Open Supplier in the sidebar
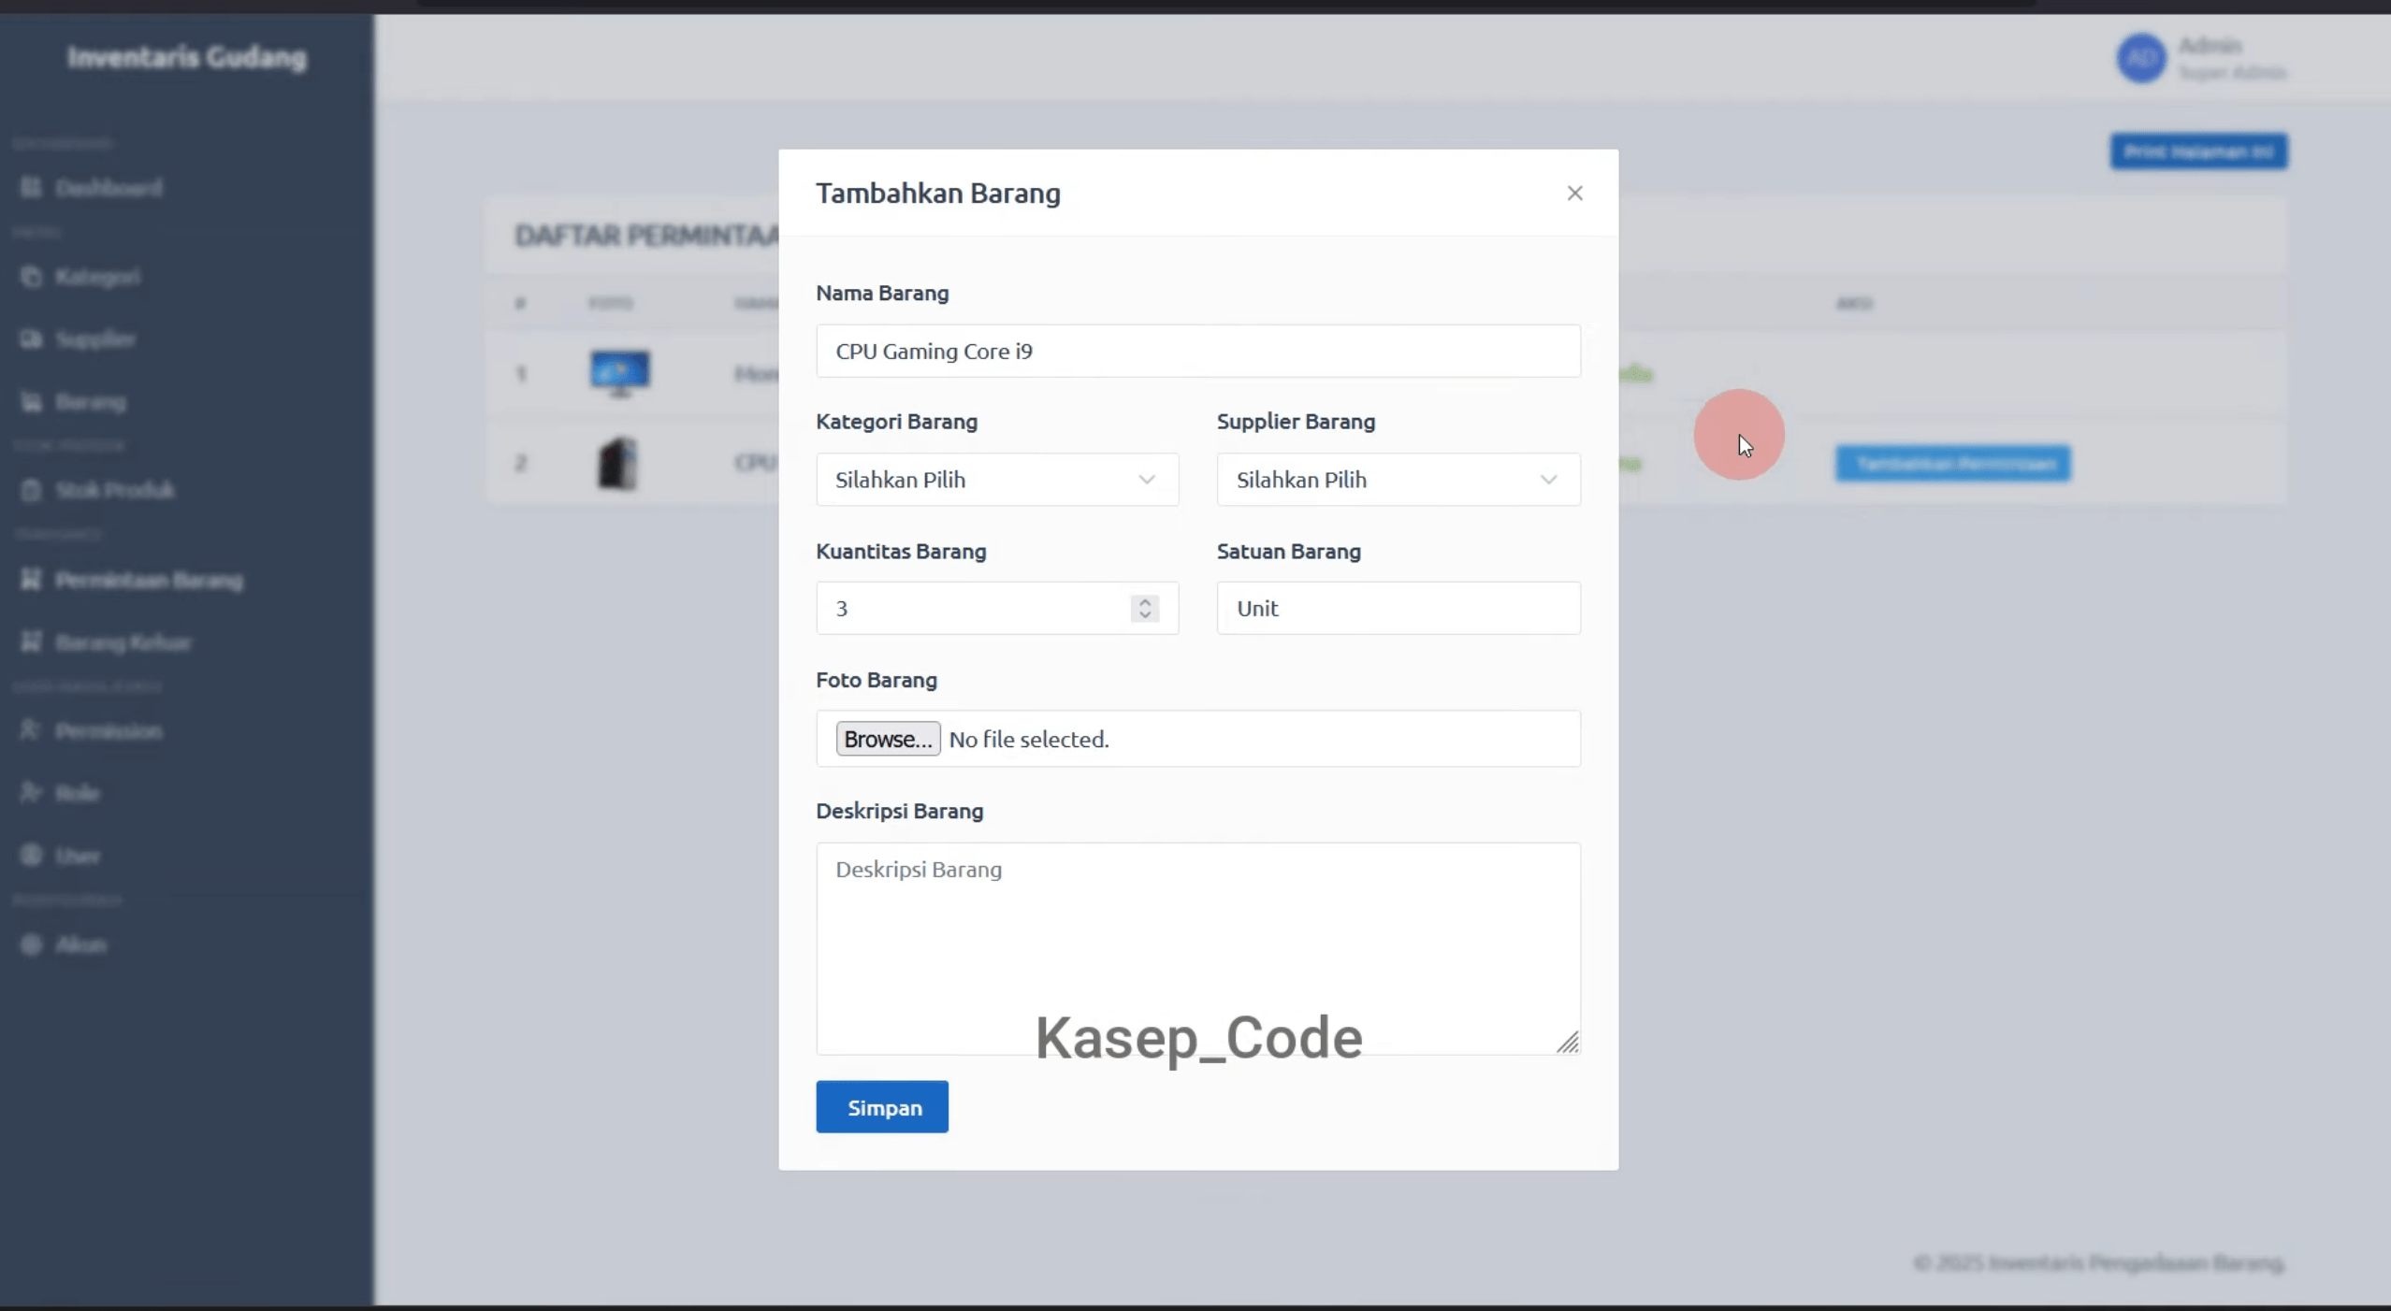This screenshot has height=1311, width=2391. (x=94, y=339)
